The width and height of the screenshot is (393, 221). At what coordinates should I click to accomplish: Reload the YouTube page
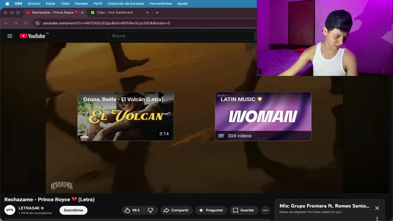[x=26, y=23]
